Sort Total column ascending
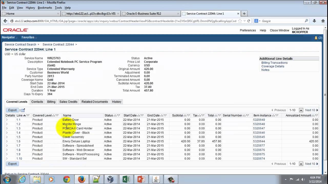The image size is (328, 184). [216, 116]
